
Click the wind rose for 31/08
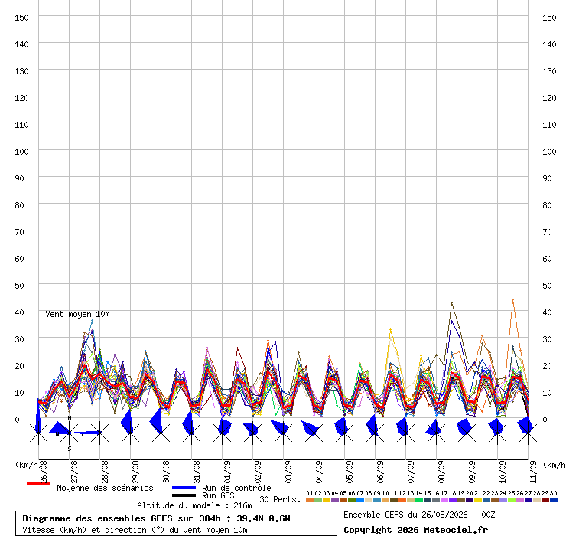[192, 433]
